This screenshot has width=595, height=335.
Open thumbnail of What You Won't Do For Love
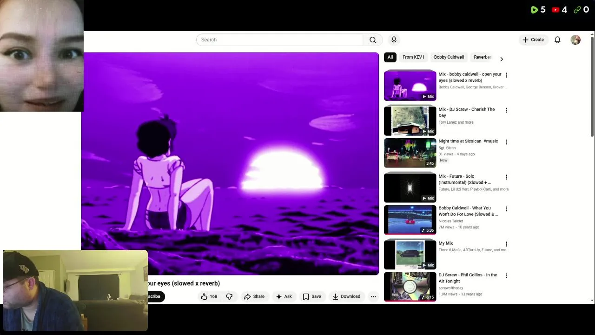coord(410,220)
